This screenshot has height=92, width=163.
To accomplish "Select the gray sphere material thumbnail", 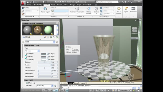I will (x=27, y=30).
